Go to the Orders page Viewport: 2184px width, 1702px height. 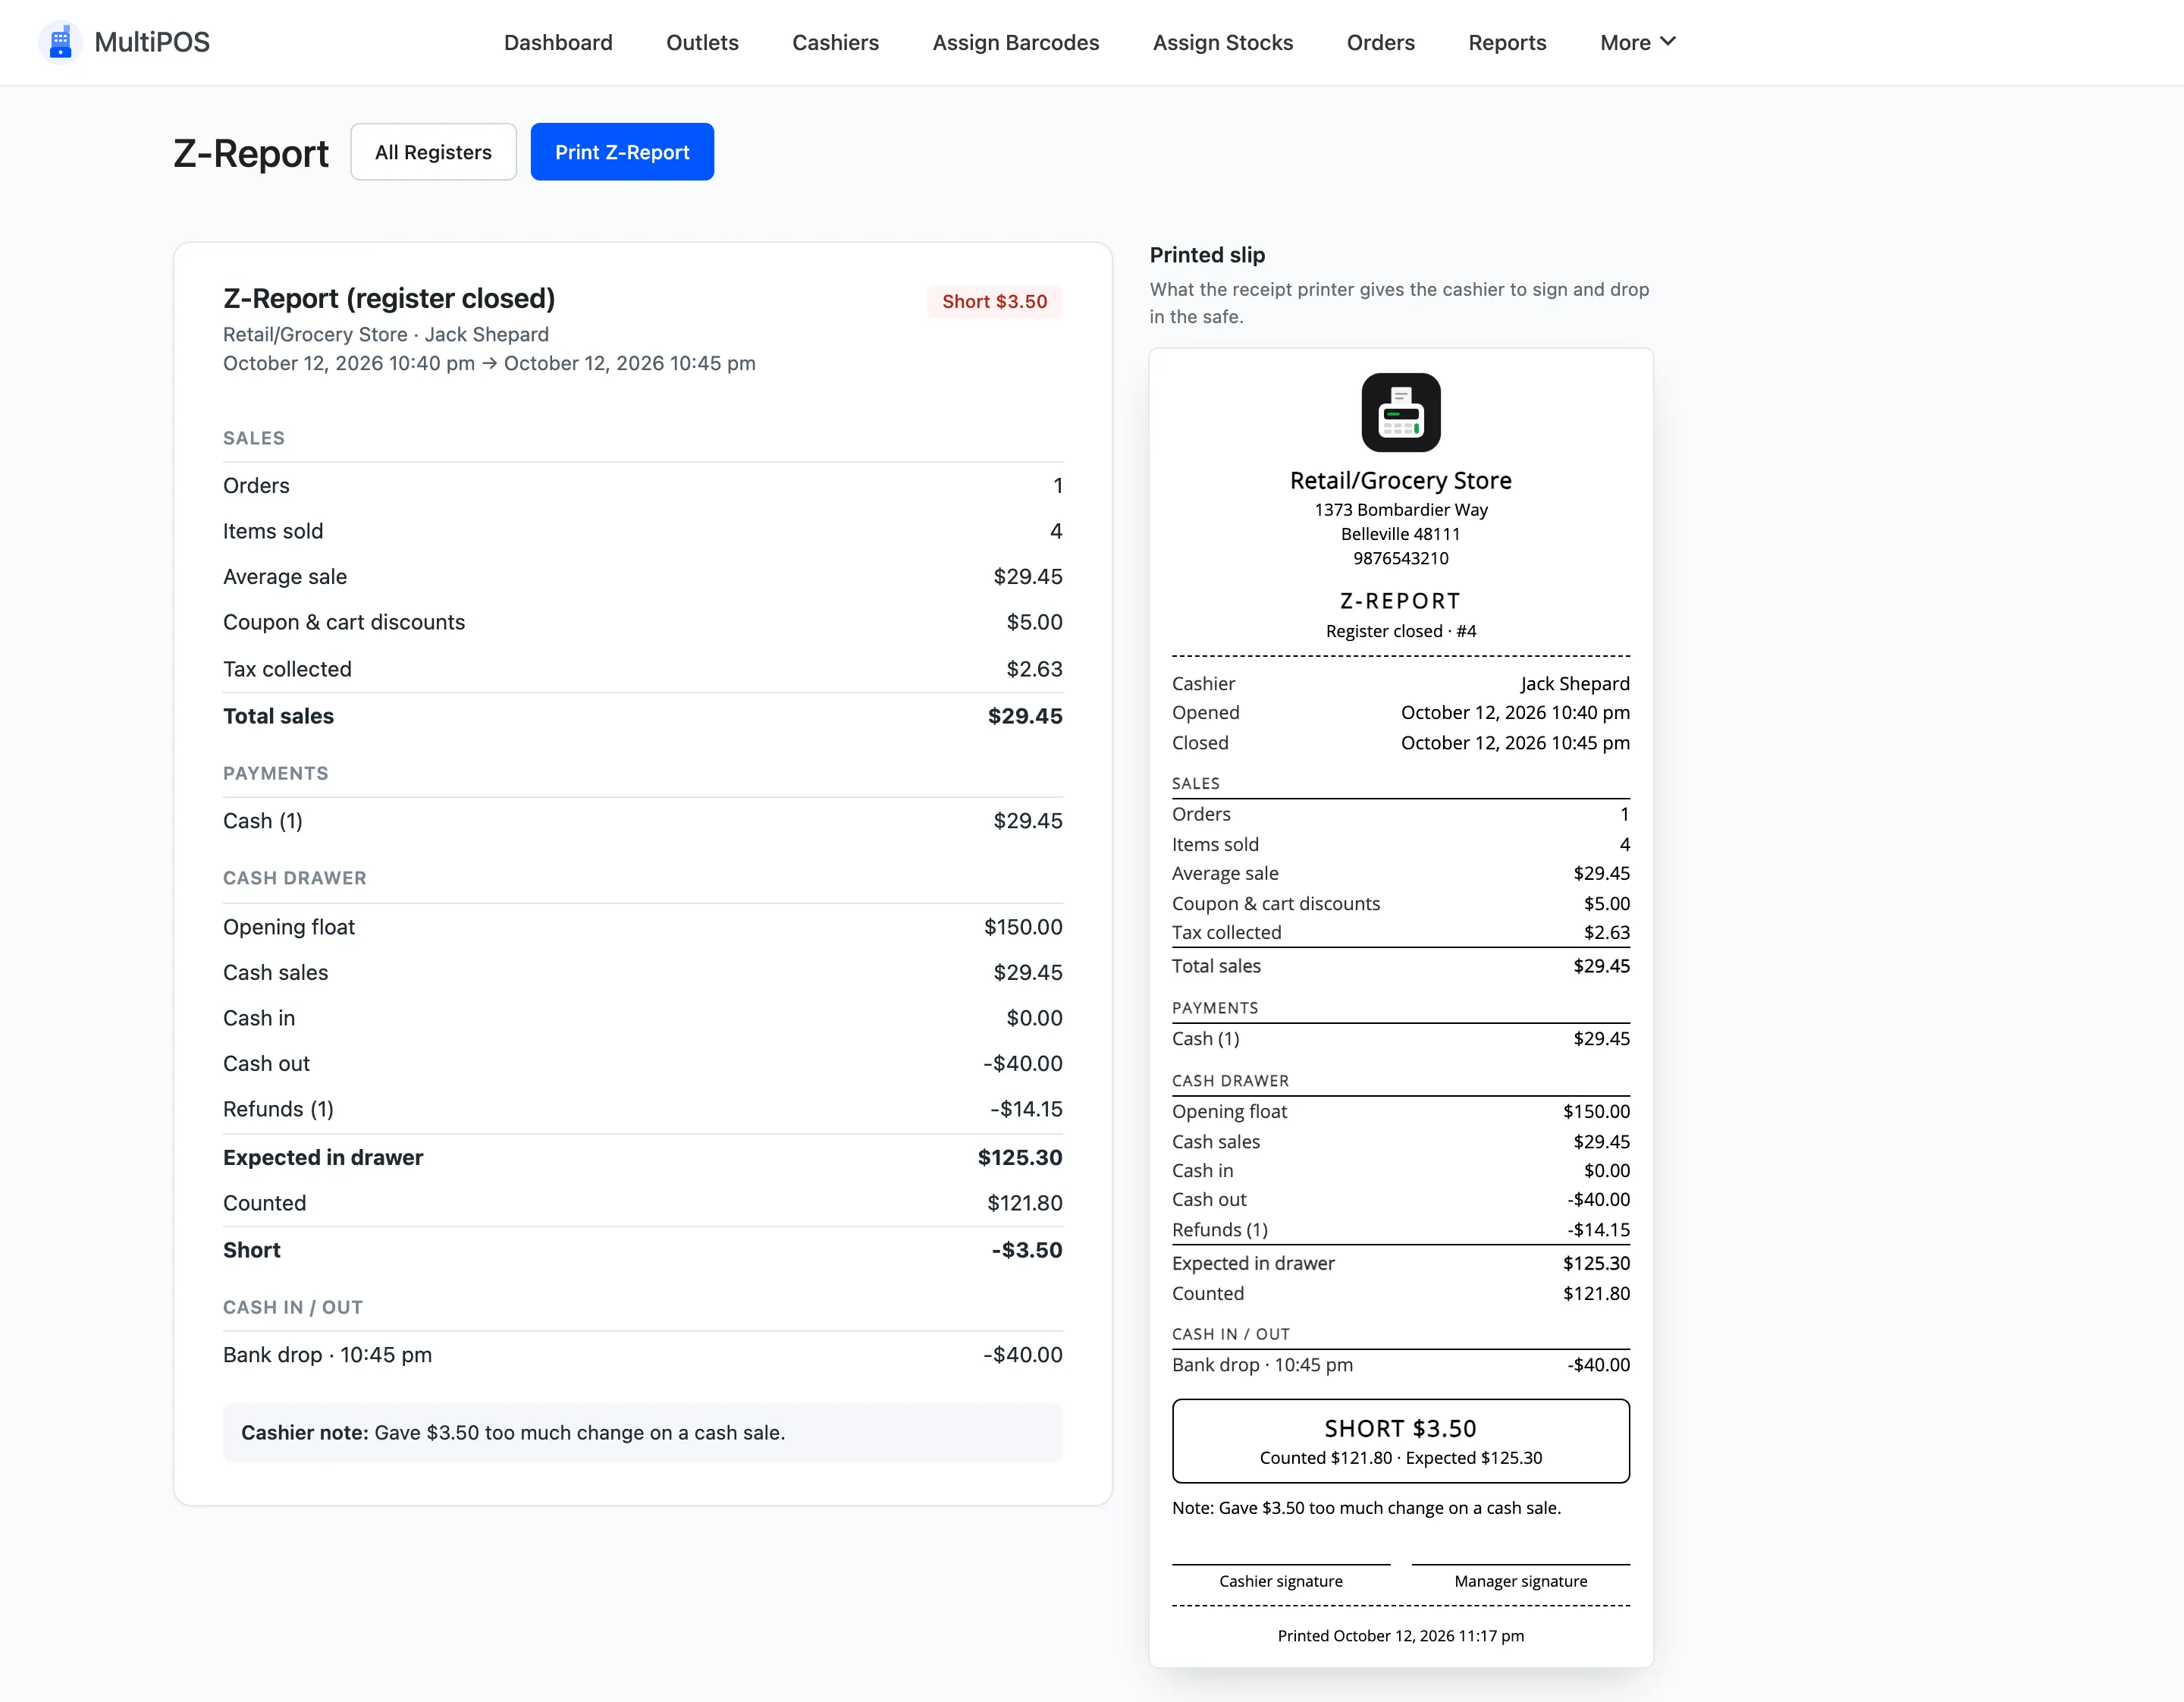(1380, 42)
